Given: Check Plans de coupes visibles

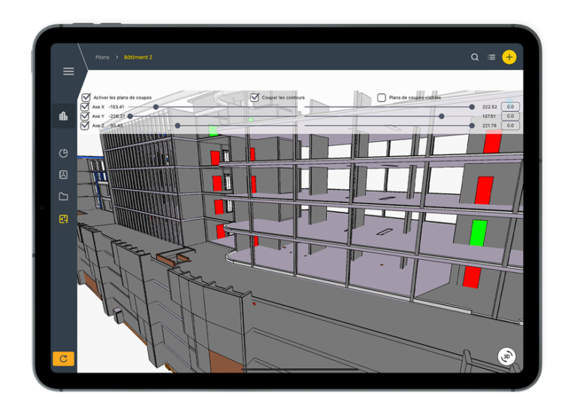Looking at the screenshot, I should [x=382, y=98].
